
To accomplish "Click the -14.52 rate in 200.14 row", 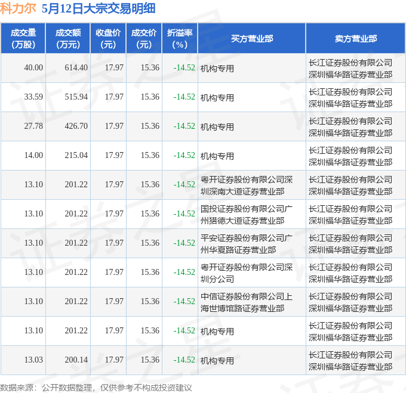I will (x=184, y=360).
